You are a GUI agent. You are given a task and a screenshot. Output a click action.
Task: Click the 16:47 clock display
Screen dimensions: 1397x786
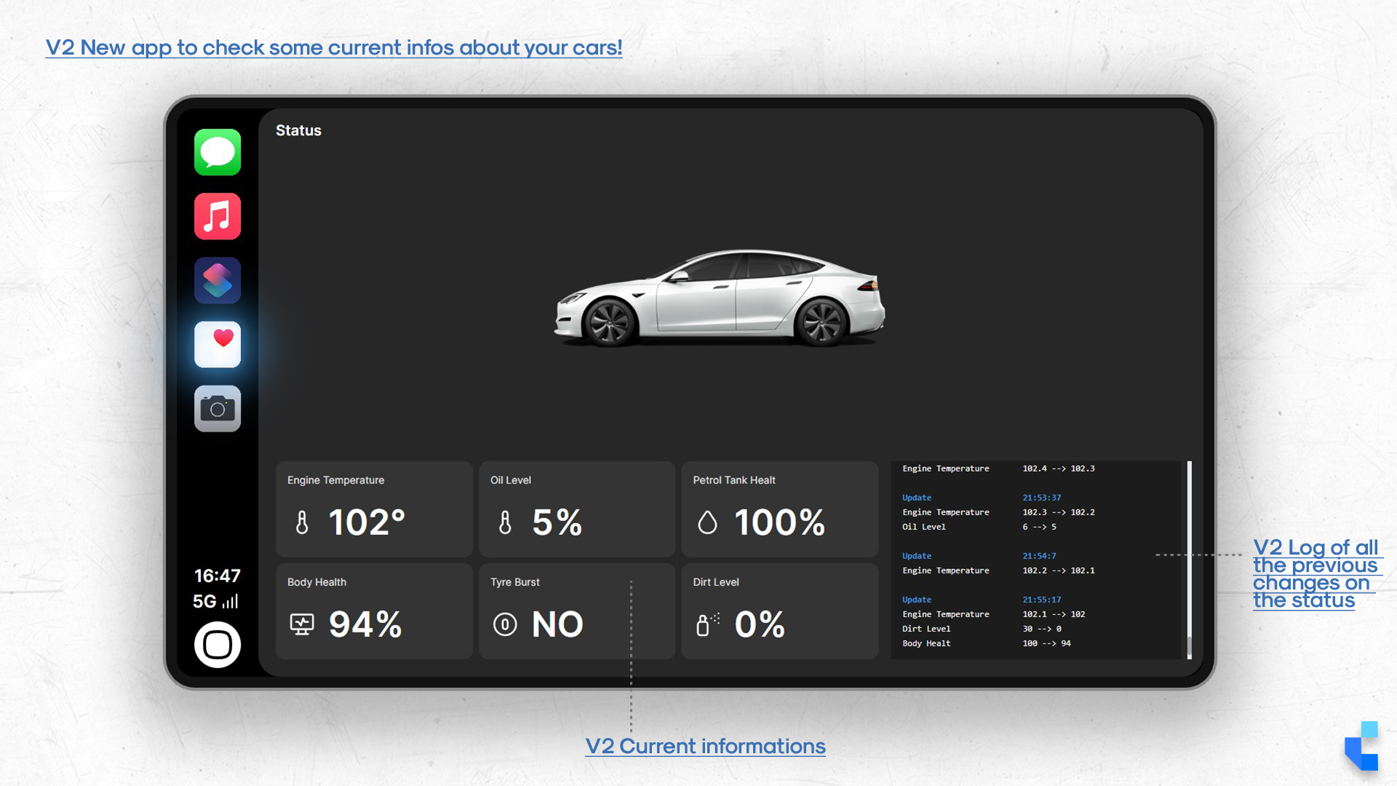pos(217,576)
